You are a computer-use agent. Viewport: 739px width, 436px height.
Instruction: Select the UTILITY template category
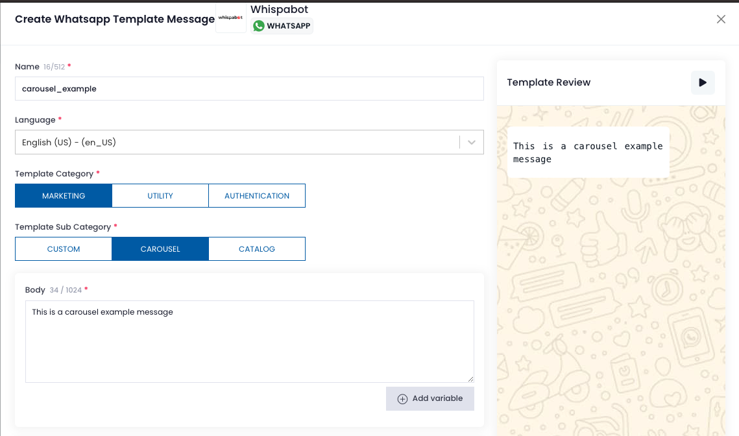[160, 195]
